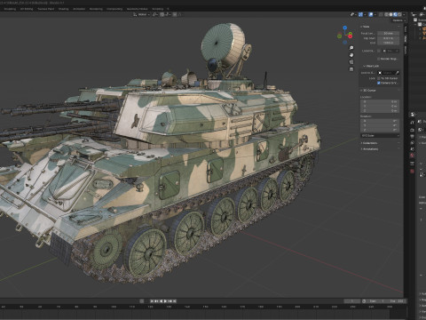Viewport: 426px width, 320px height.
Task: Open the transform pivot point menu
Action: click(x=155, y=14)
